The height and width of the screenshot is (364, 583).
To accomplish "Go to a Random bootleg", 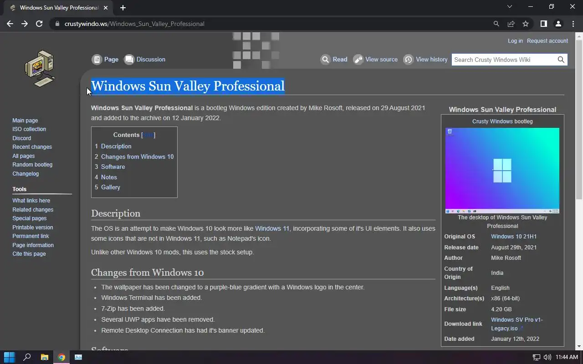I will [x=32, y=165].
